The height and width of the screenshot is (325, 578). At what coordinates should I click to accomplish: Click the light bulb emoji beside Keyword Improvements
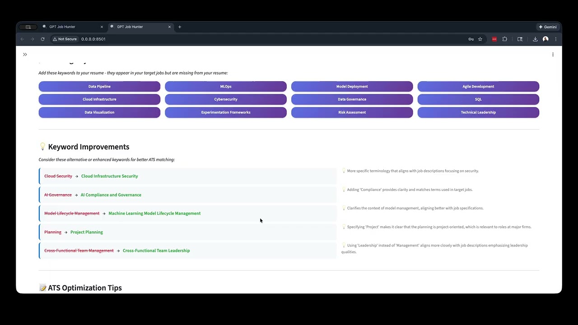(x=42, y=147)
